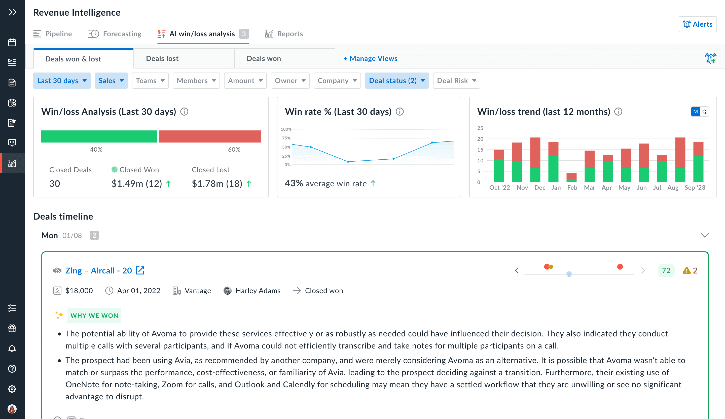Open the calendar icon in sidebar
The height and width of the screenshot is (419, 725).
tap(12, 43)
